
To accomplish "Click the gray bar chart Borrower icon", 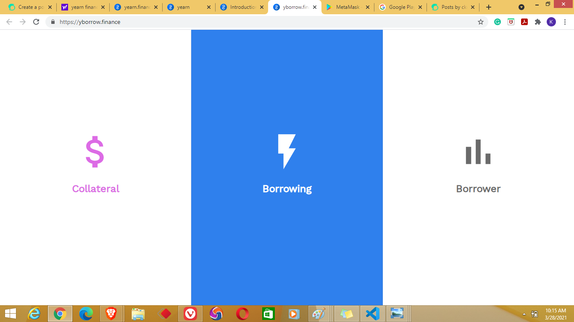I will pos(478,152).
